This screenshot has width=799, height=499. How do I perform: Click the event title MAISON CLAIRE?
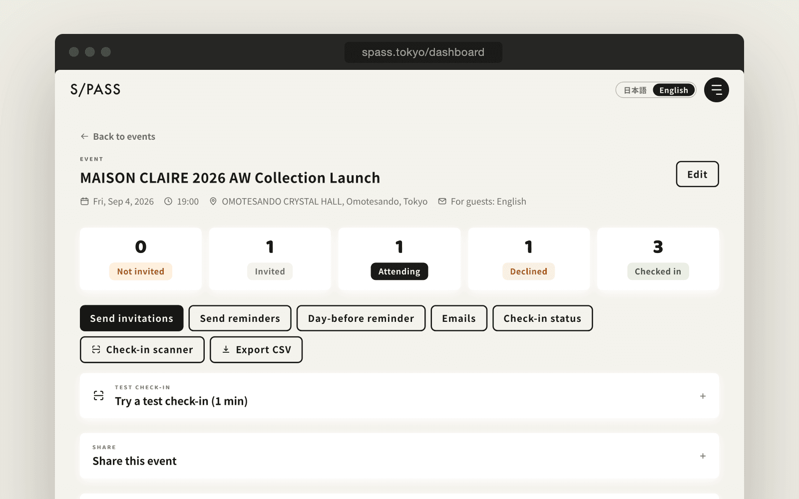click(x=230, y=178)
